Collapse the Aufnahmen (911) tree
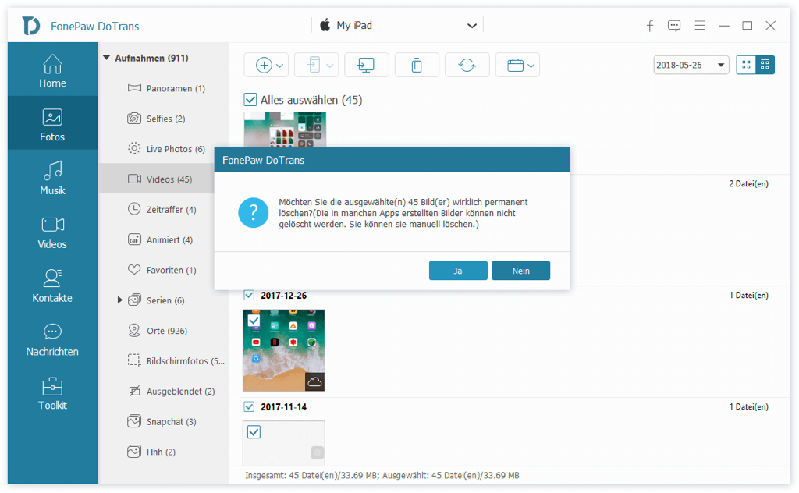Image resolution: width=799 pixels, height=493 pixels. [106, 58]
